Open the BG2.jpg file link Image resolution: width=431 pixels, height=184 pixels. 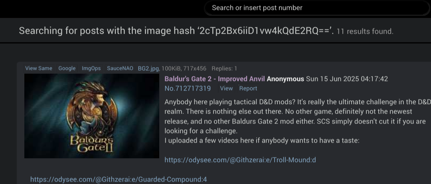pyautogui.click(x=148, y=68)
